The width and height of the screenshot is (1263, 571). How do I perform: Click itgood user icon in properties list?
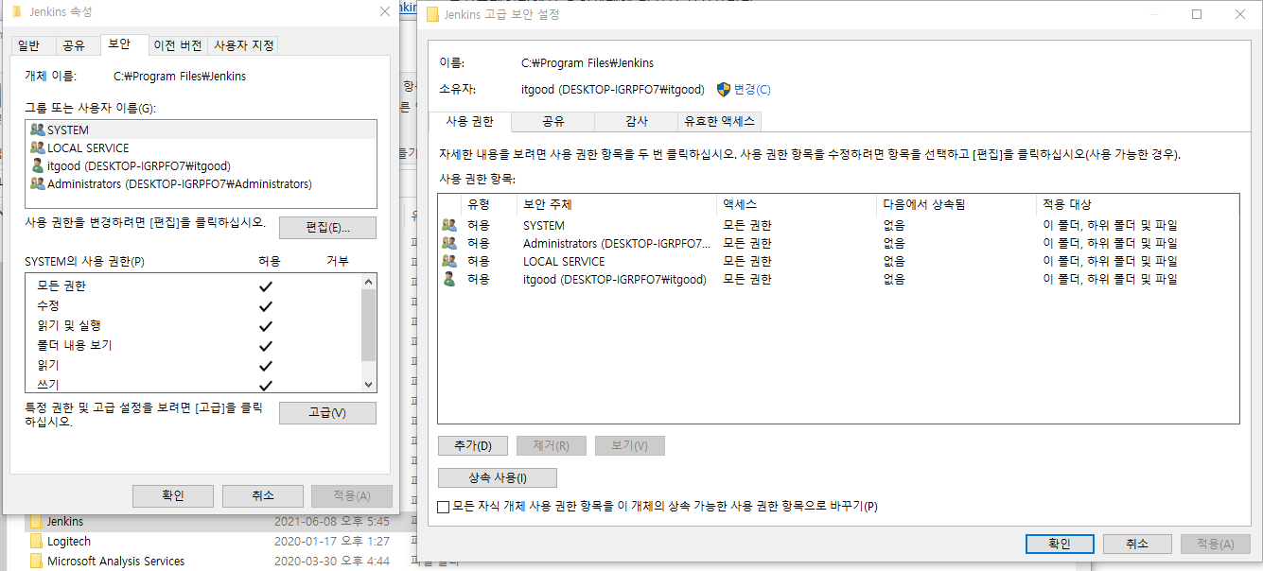point(38,165)
